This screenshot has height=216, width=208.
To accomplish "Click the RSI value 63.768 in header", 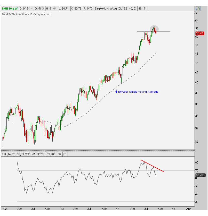I will 51,154.
